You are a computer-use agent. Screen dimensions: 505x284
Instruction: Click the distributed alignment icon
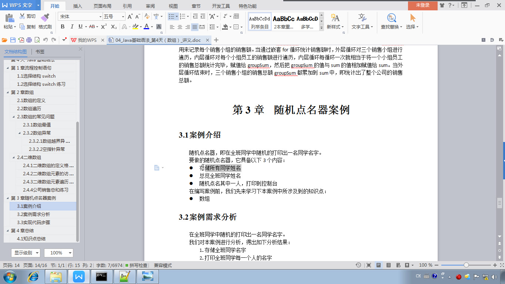click(201, 27)
